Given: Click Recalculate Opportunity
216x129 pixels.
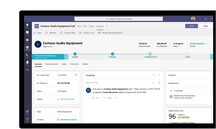Looking at the screenshot, I should 110,33.
